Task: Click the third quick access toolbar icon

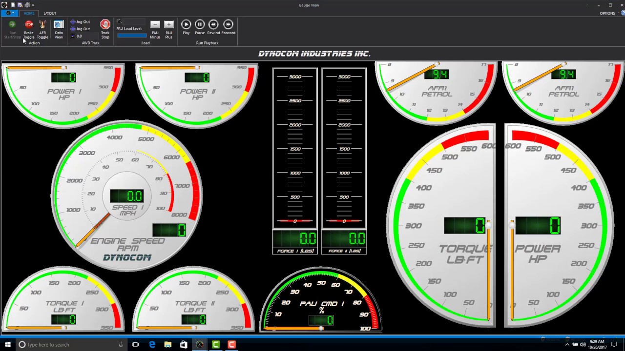Action: click(x=27, y=5)
